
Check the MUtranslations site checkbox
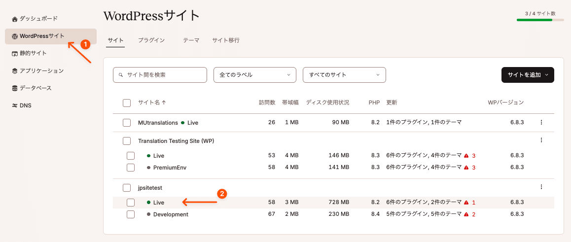(x=127, y=122)
